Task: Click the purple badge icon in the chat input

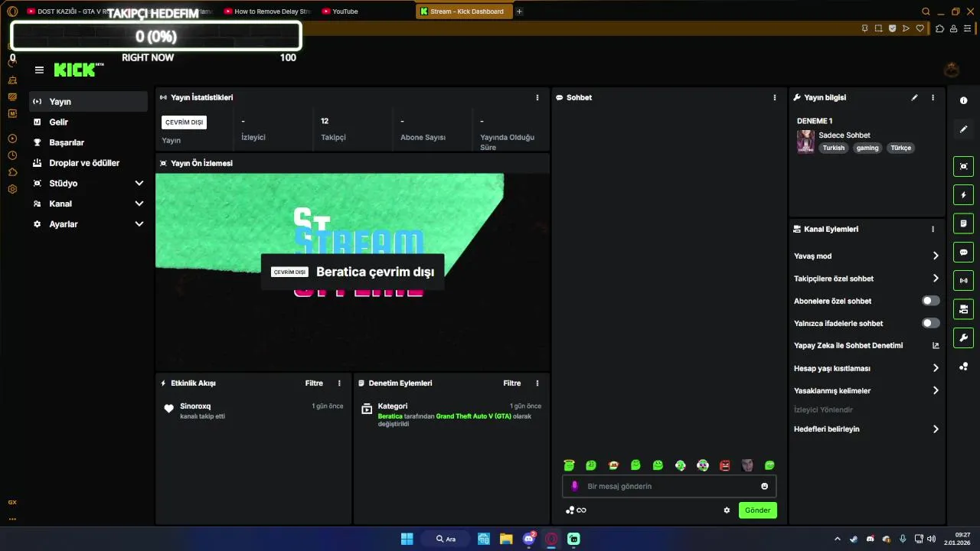Action: (x=574, y=486)
